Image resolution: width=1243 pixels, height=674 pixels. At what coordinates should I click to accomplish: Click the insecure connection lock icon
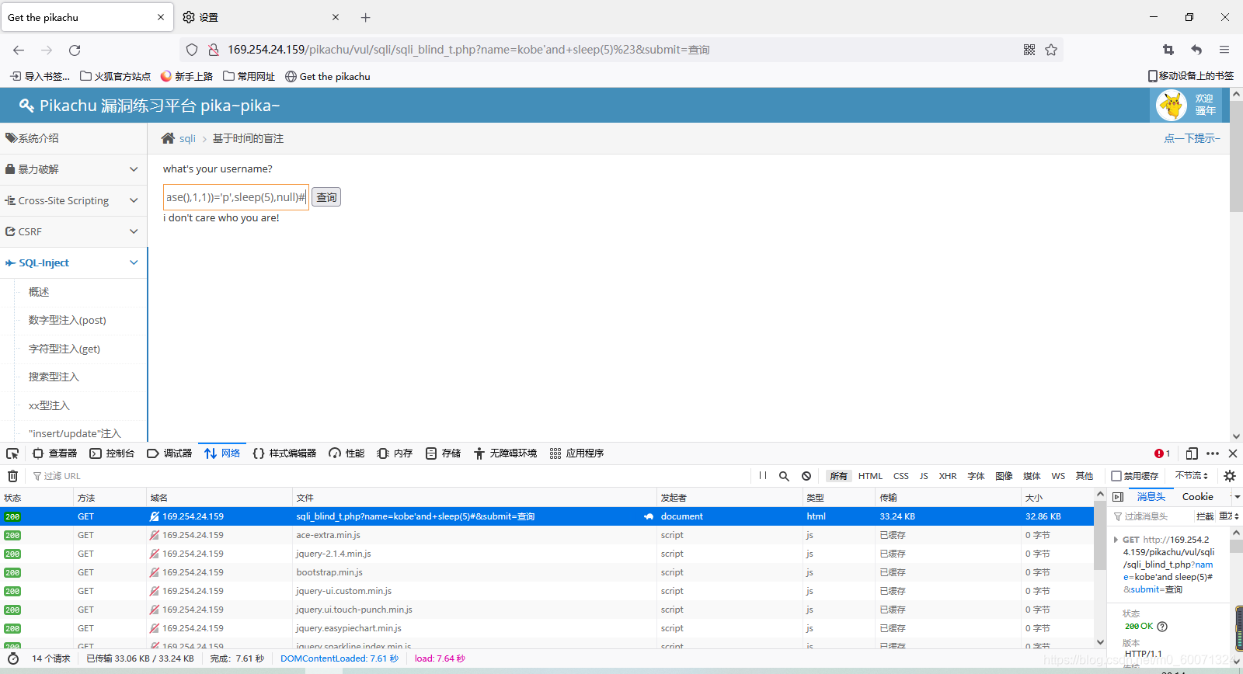tap(213, 50)
